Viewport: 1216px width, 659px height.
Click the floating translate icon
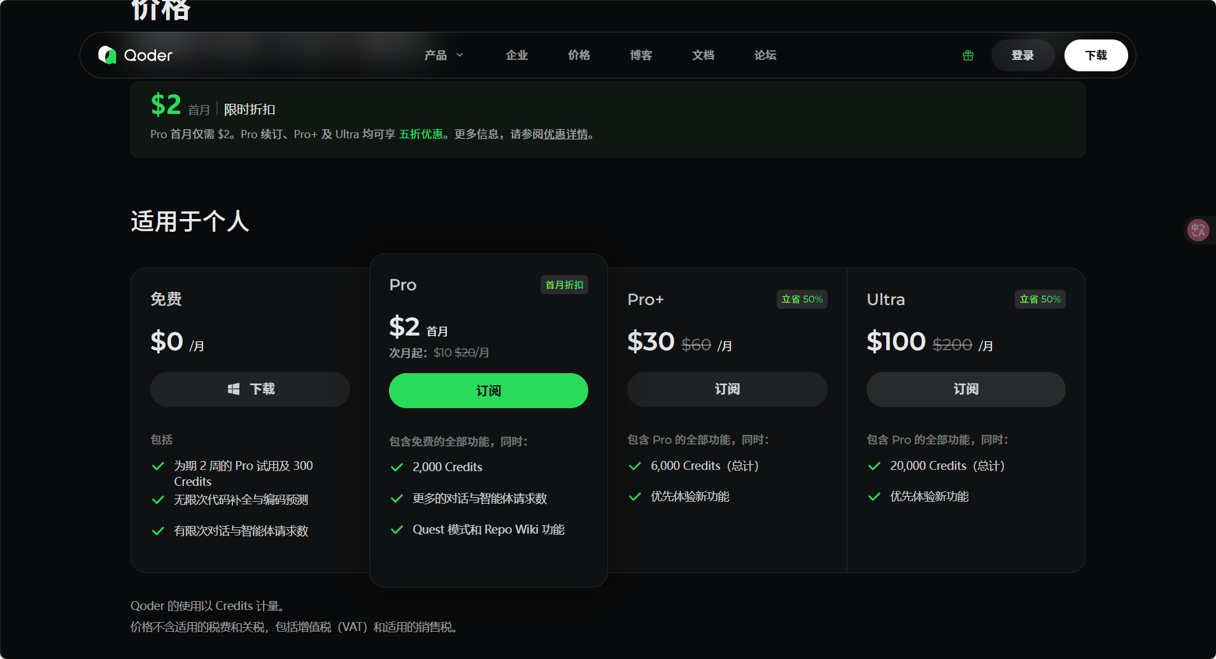coord(1199,230)
